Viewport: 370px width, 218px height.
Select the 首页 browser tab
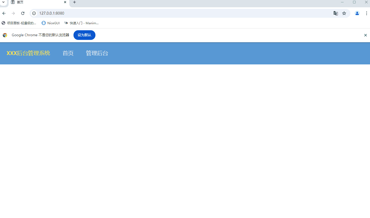[x=39, y=2]
